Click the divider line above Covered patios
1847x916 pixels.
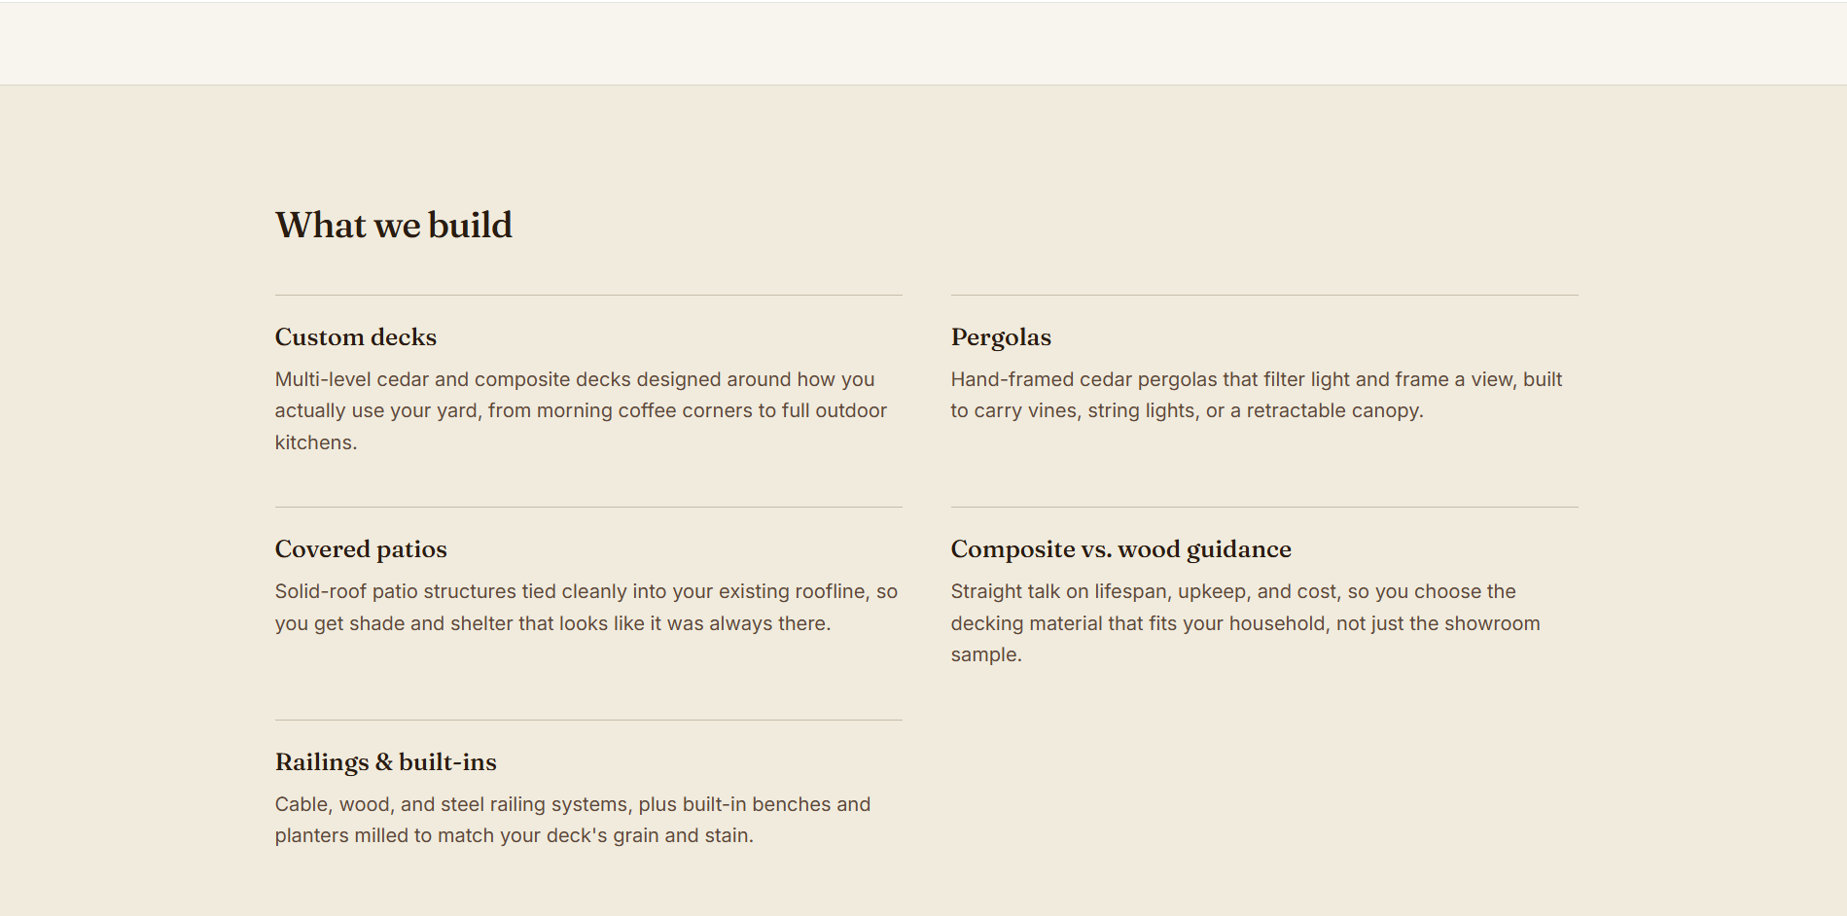click(x=588, y=507)
